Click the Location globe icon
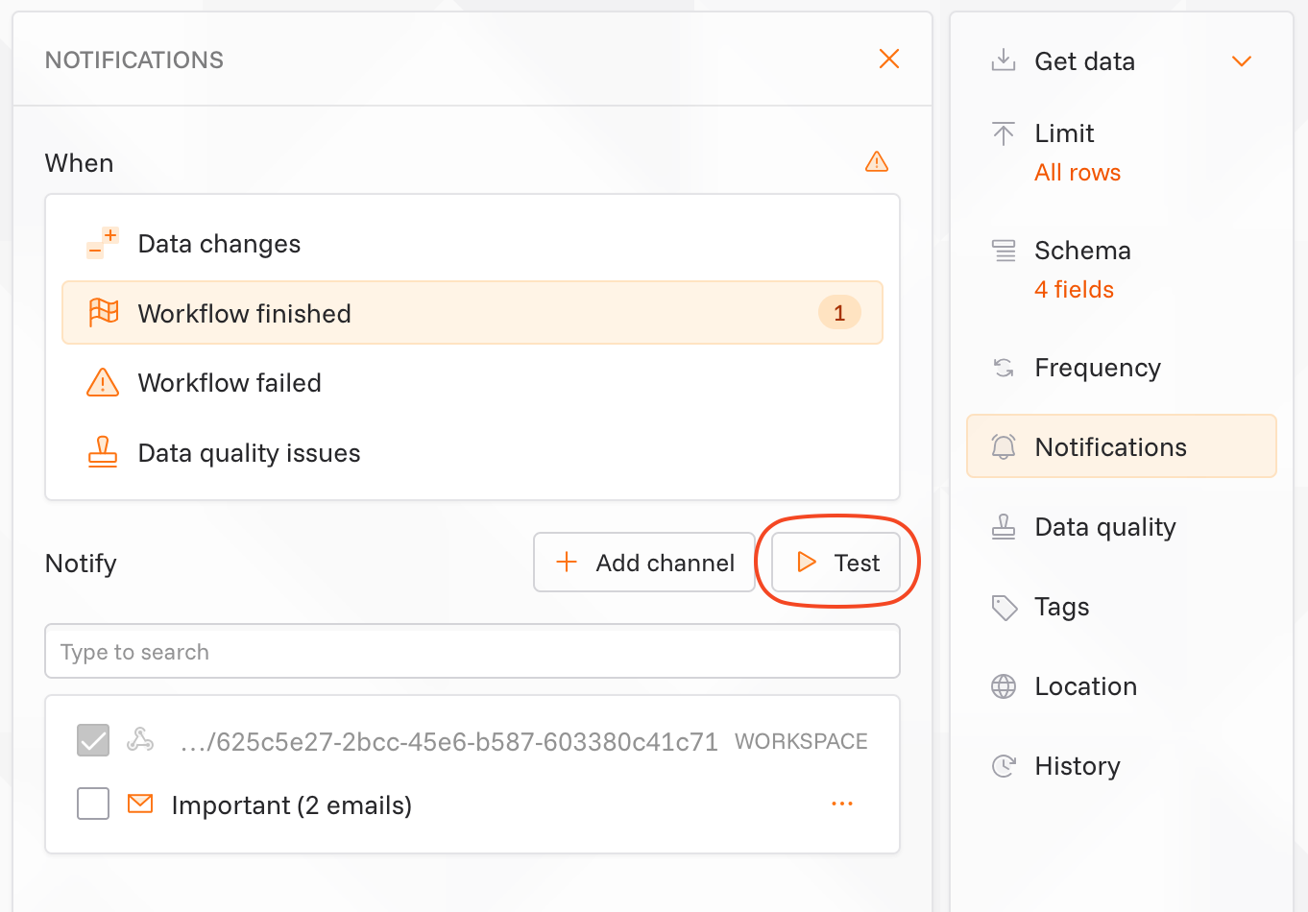The height and width of the screenshot is (912, 1308). (x=1004, y=686)
